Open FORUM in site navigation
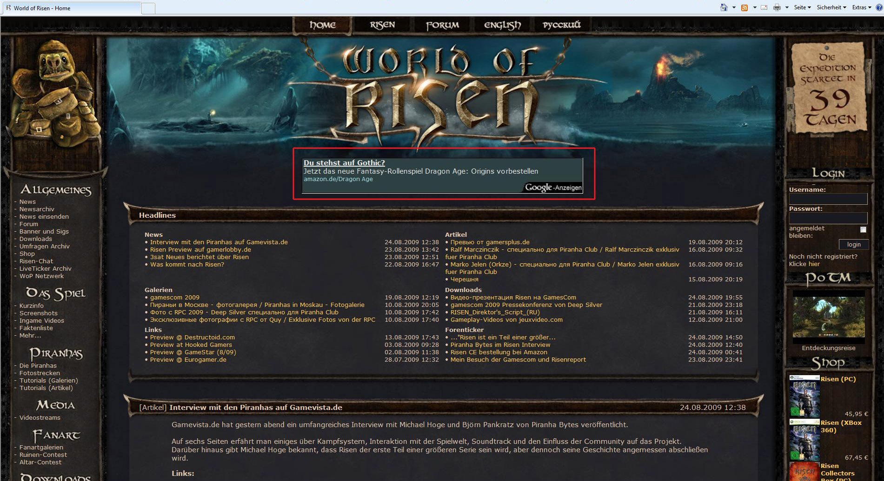 tap(442, 25)
